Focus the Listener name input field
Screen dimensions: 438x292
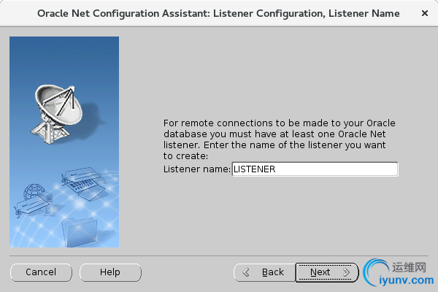point(315,169)
